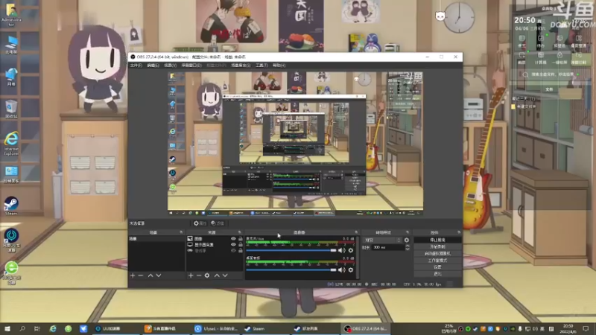Image resolution: width=596 pixels, height=335 pixels.
Task: Decrease transition duration with down arrow
Action: click(x=408, y=249)
